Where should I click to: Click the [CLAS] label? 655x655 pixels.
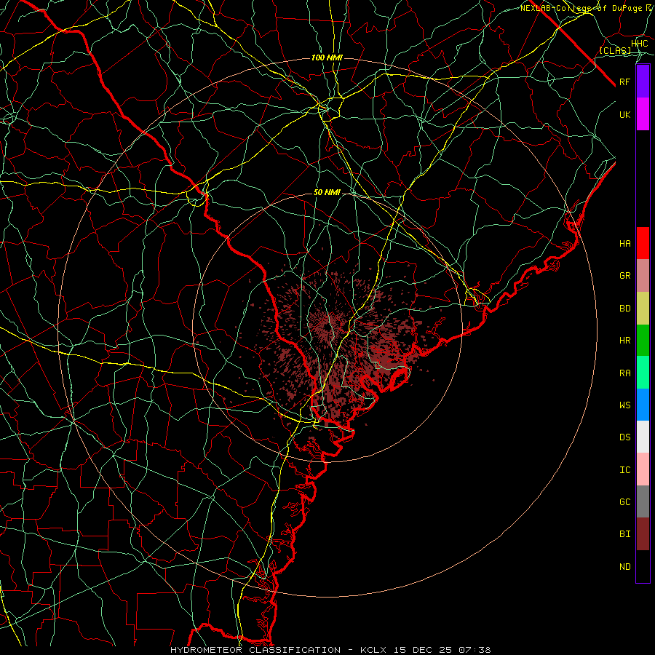pos(615,50)
